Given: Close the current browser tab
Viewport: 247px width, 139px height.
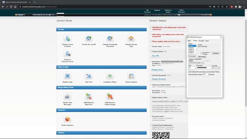Looking at the screenshot, I should coord(30,2).
